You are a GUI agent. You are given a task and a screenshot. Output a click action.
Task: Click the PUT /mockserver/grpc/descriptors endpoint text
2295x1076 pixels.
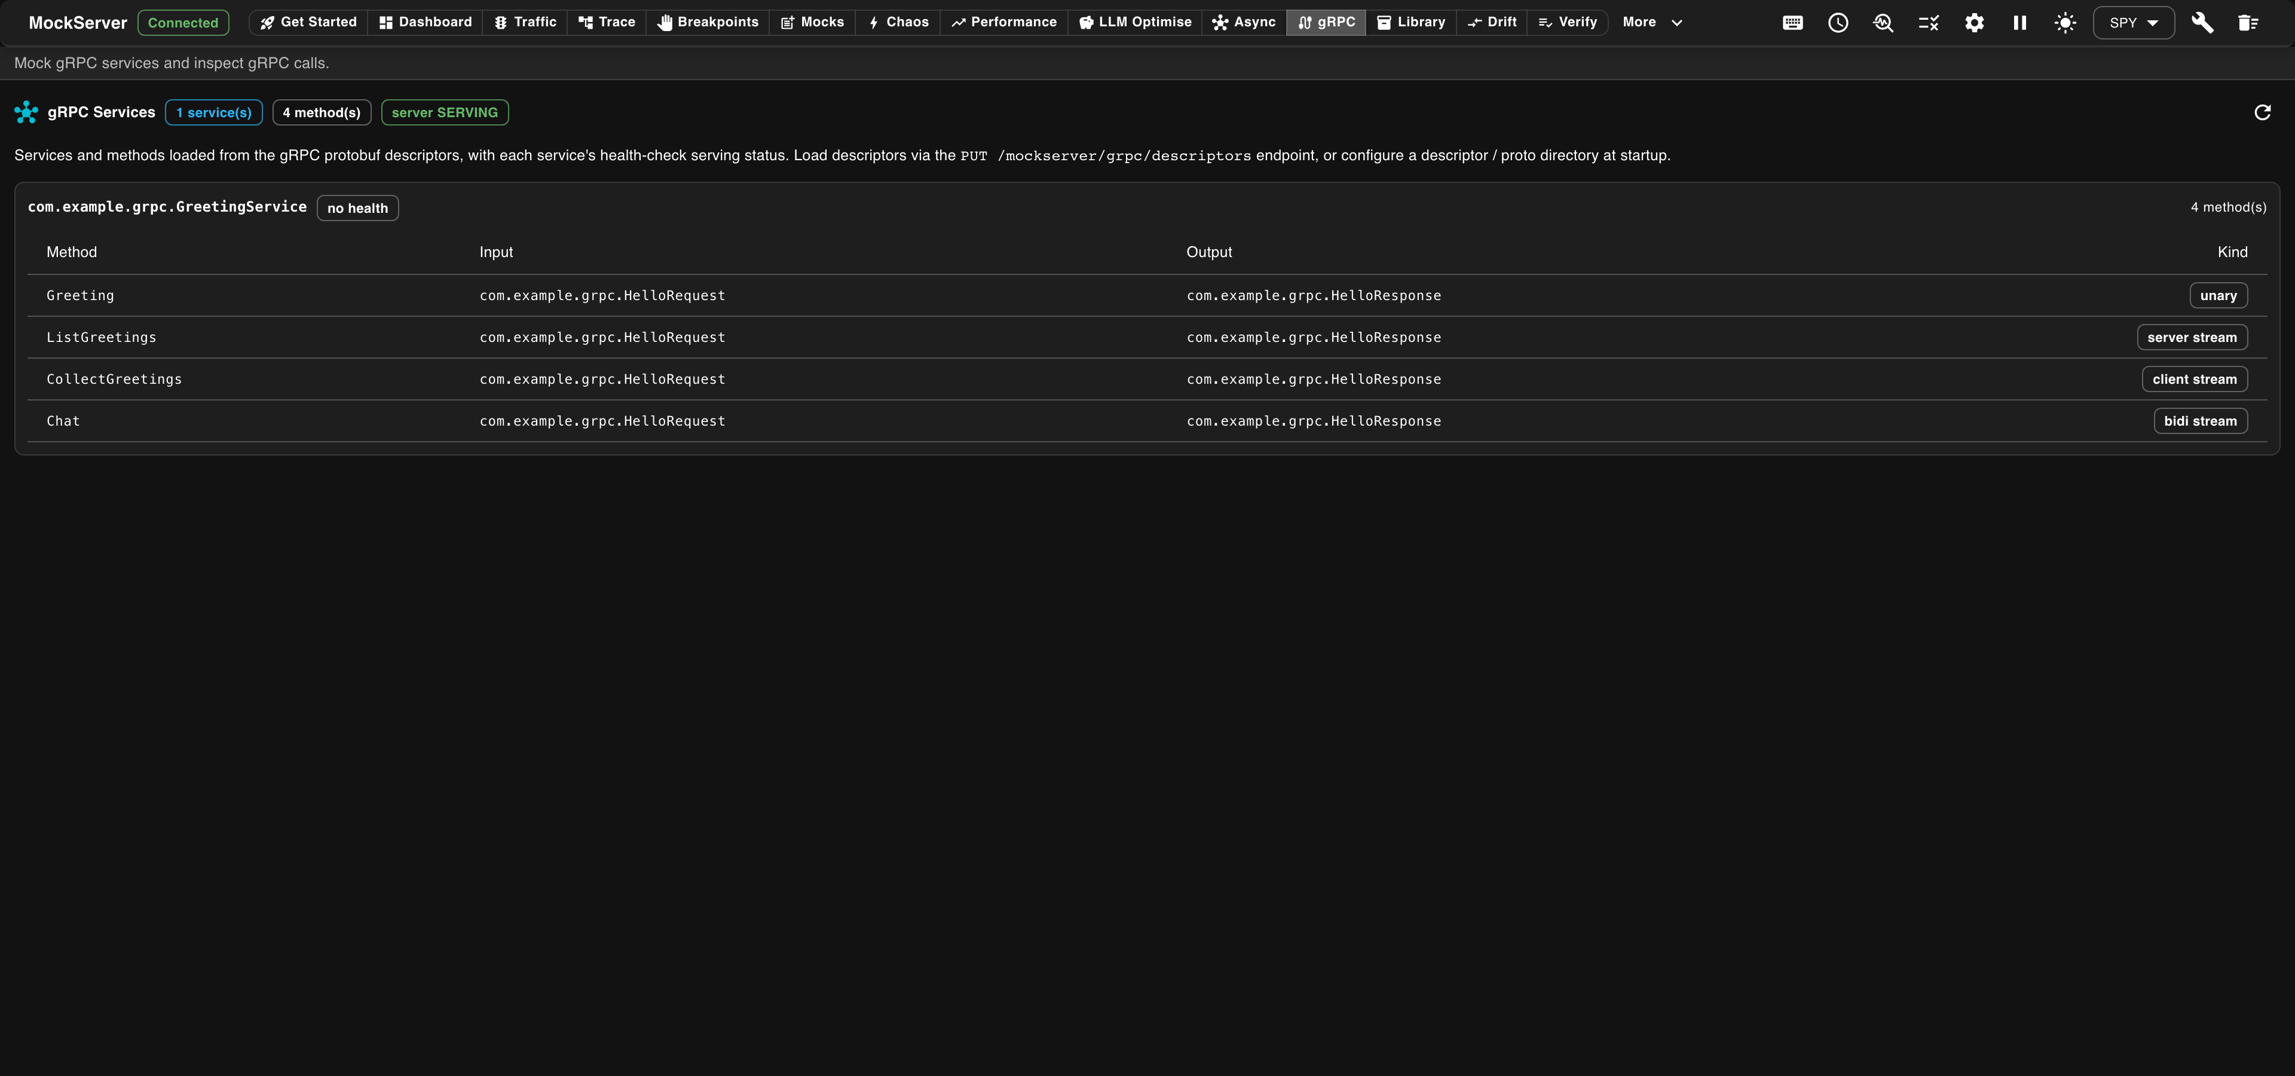[1106, 156]
